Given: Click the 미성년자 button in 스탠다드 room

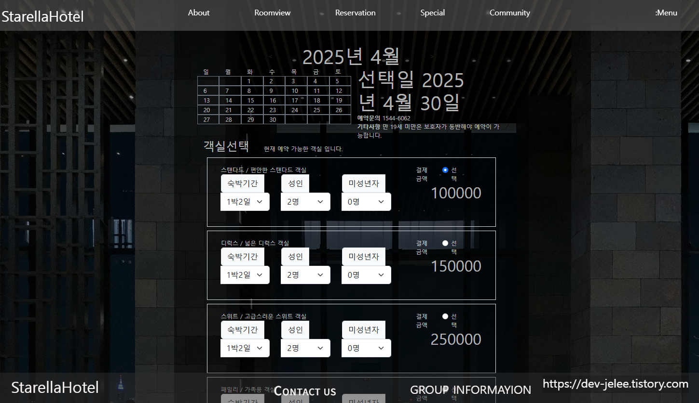Looking at the screenshot, I should coord(364,183).
